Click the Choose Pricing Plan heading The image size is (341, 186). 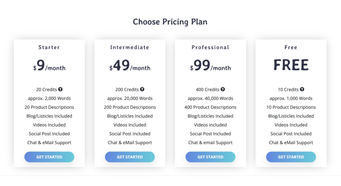(170, 22)
